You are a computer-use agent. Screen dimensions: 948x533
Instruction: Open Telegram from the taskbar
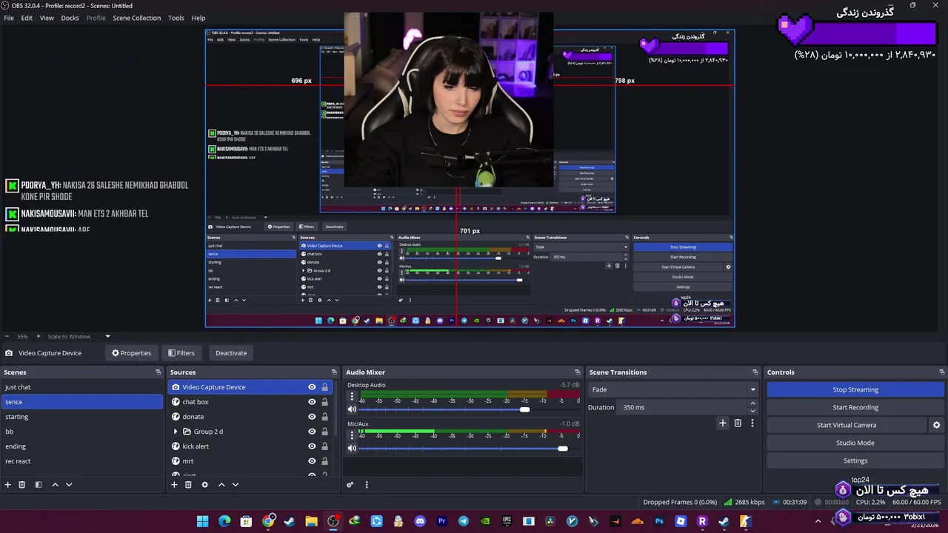tap(464, 521)
